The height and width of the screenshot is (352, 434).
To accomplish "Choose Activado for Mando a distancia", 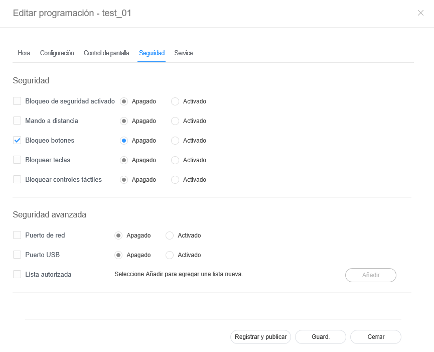I will tap(175, 121).
